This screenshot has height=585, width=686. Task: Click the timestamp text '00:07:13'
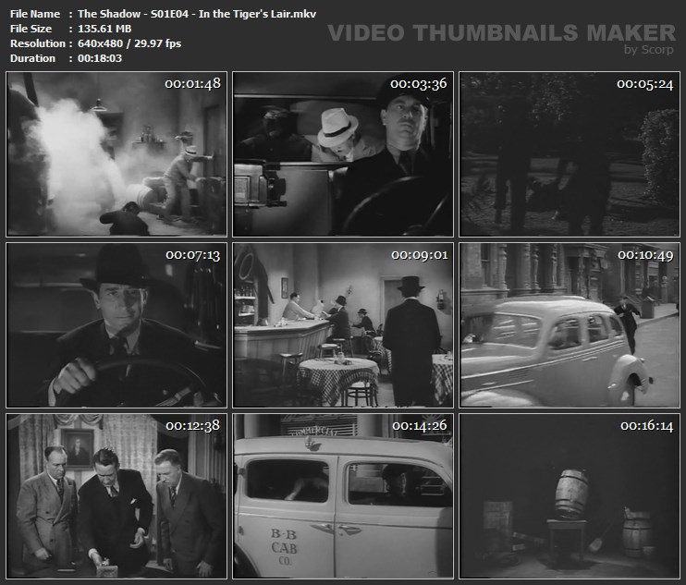pyautogui.click(x=192, y=255)
